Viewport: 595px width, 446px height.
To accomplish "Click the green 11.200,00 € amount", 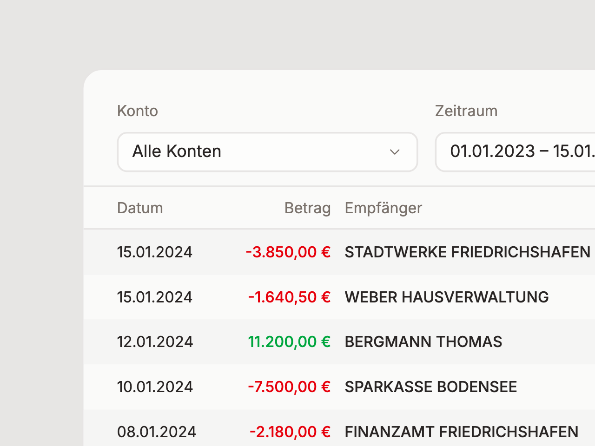I will coord(289,341).
